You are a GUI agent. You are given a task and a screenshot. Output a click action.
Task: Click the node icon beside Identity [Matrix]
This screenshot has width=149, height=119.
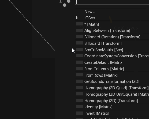click(x=80, y=107)
